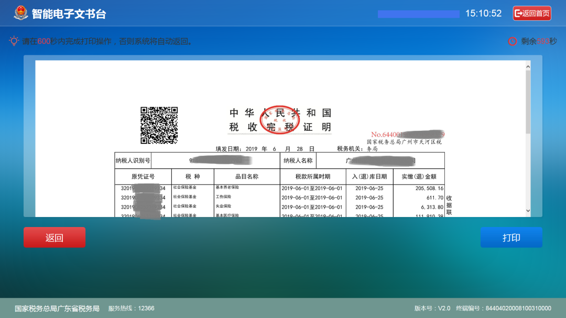Screen dimensions: 566x318
Task: Click the 工伤保险 item cell
Action: pos(223,197)
